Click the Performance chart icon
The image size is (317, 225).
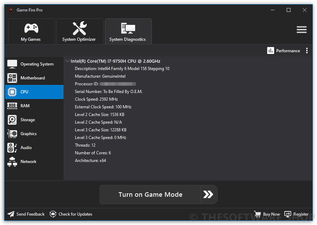point(271,51)
